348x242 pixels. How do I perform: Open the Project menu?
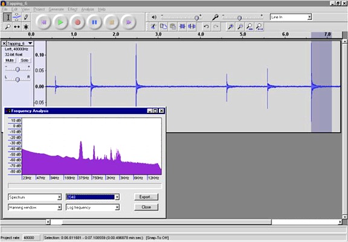(x=39, y=9)
